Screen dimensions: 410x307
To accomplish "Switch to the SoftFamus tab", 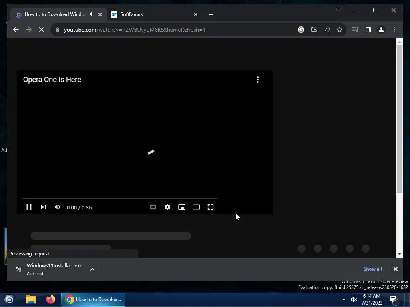I will (154, 14).
